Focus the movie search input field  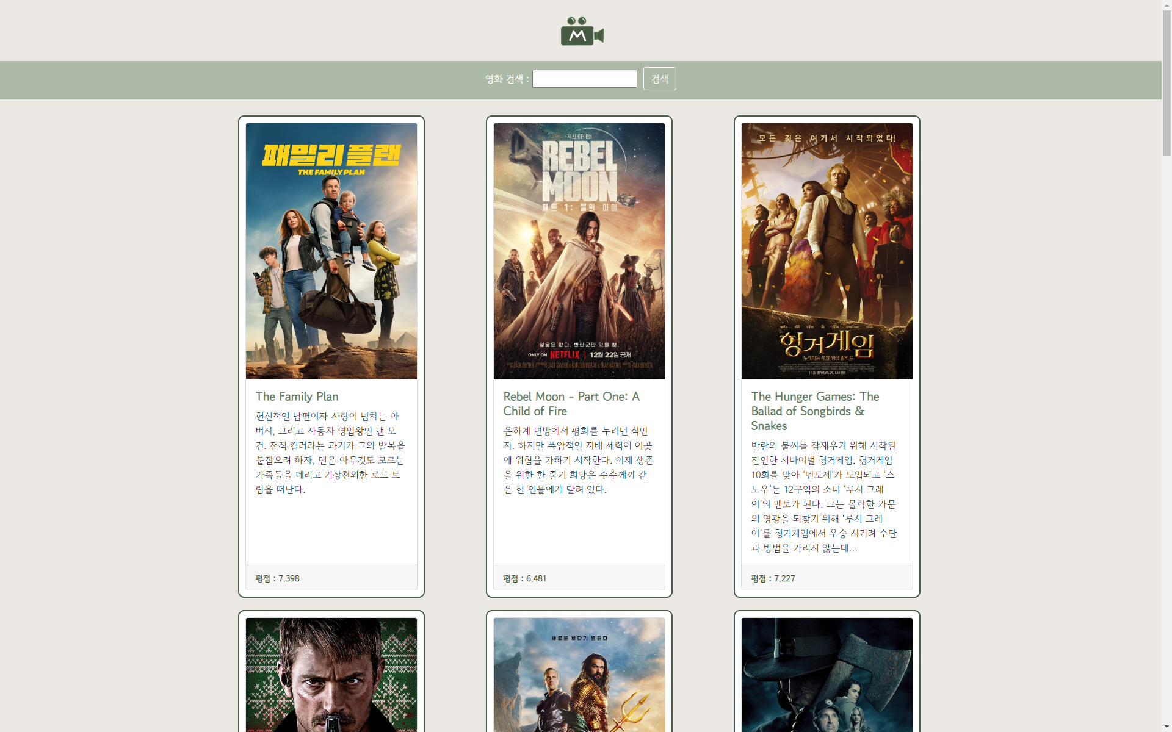(x=584, y=79)
